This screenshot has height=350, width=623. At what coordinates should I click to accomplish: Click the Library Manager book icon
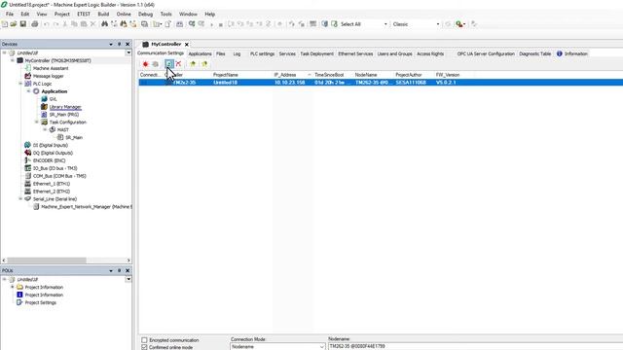tap(44, 107)
